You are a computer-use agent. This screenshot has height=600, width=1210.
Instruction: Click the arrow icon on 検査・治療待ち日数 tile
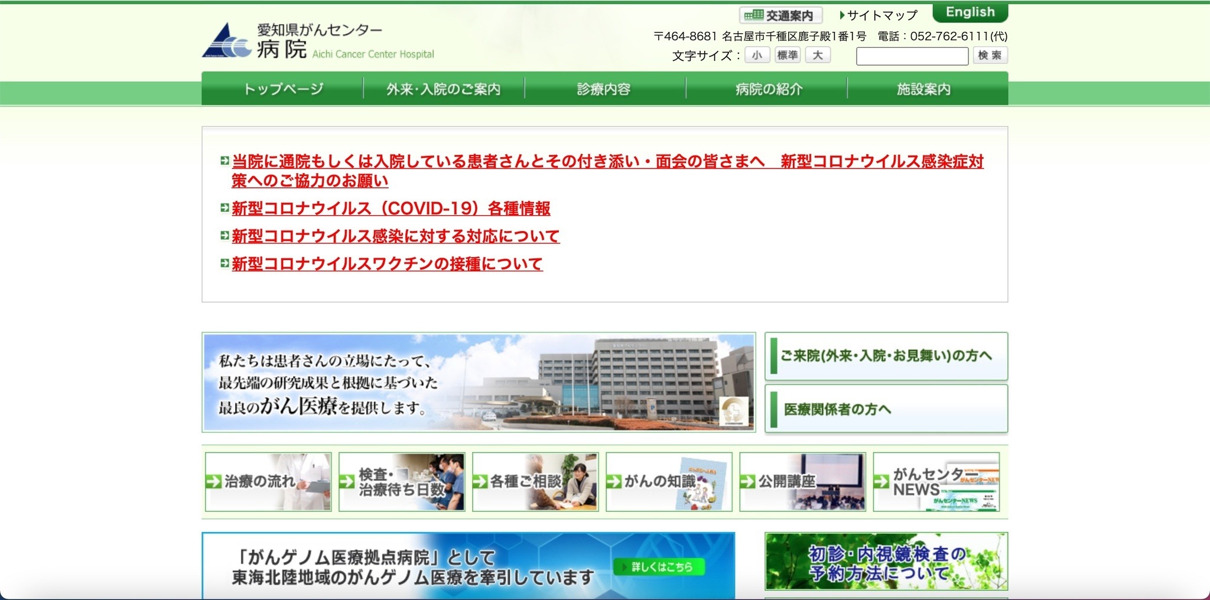tap(347, 482)
